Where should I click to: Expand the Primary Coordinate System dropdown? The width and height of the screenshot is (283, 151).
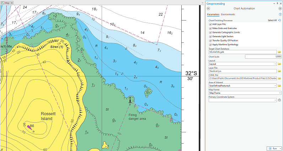[x=275, y=100]
